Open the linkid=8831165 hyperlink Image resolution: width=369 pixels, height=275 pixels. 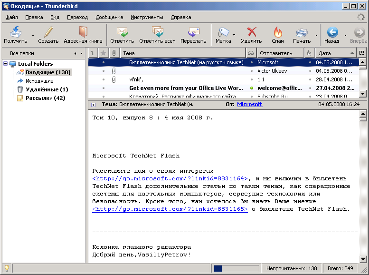[170, 209]
